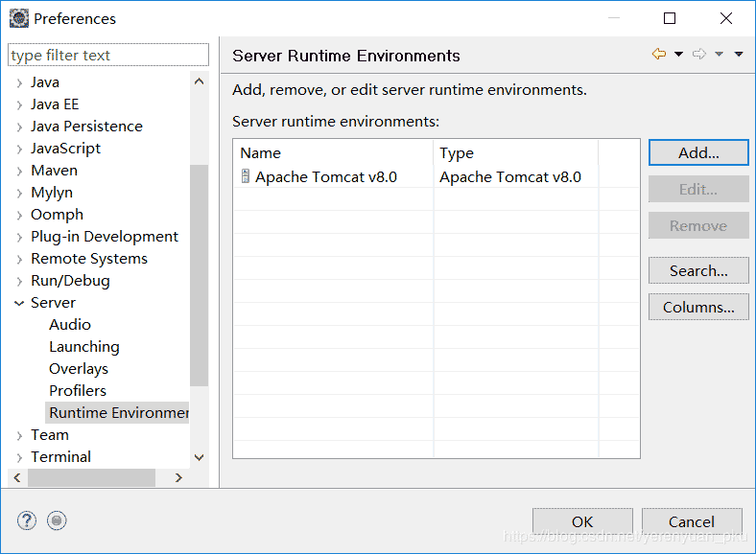Select Runtime Environments in the tree
The height and width of the screenshot is (554, 756).
119,413
